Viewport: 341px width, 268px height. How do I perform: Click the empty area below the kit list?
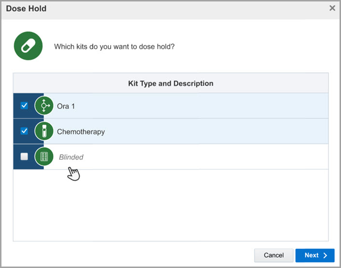170,205
